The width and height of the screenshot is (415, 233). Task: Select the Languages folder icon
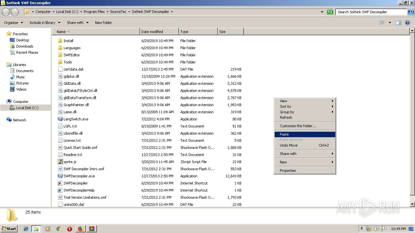(x=60, y=48)
